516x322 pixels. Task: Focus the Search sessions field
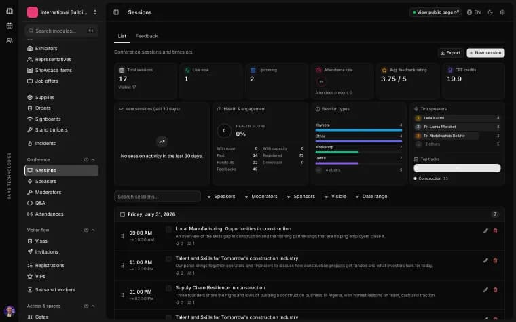tap(158, 197)
